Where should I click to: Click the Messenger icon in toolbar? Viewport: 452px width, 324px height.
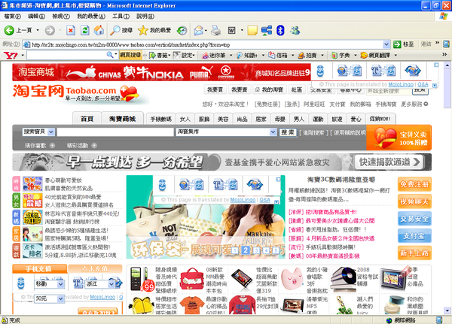click(x=295, y=30)
